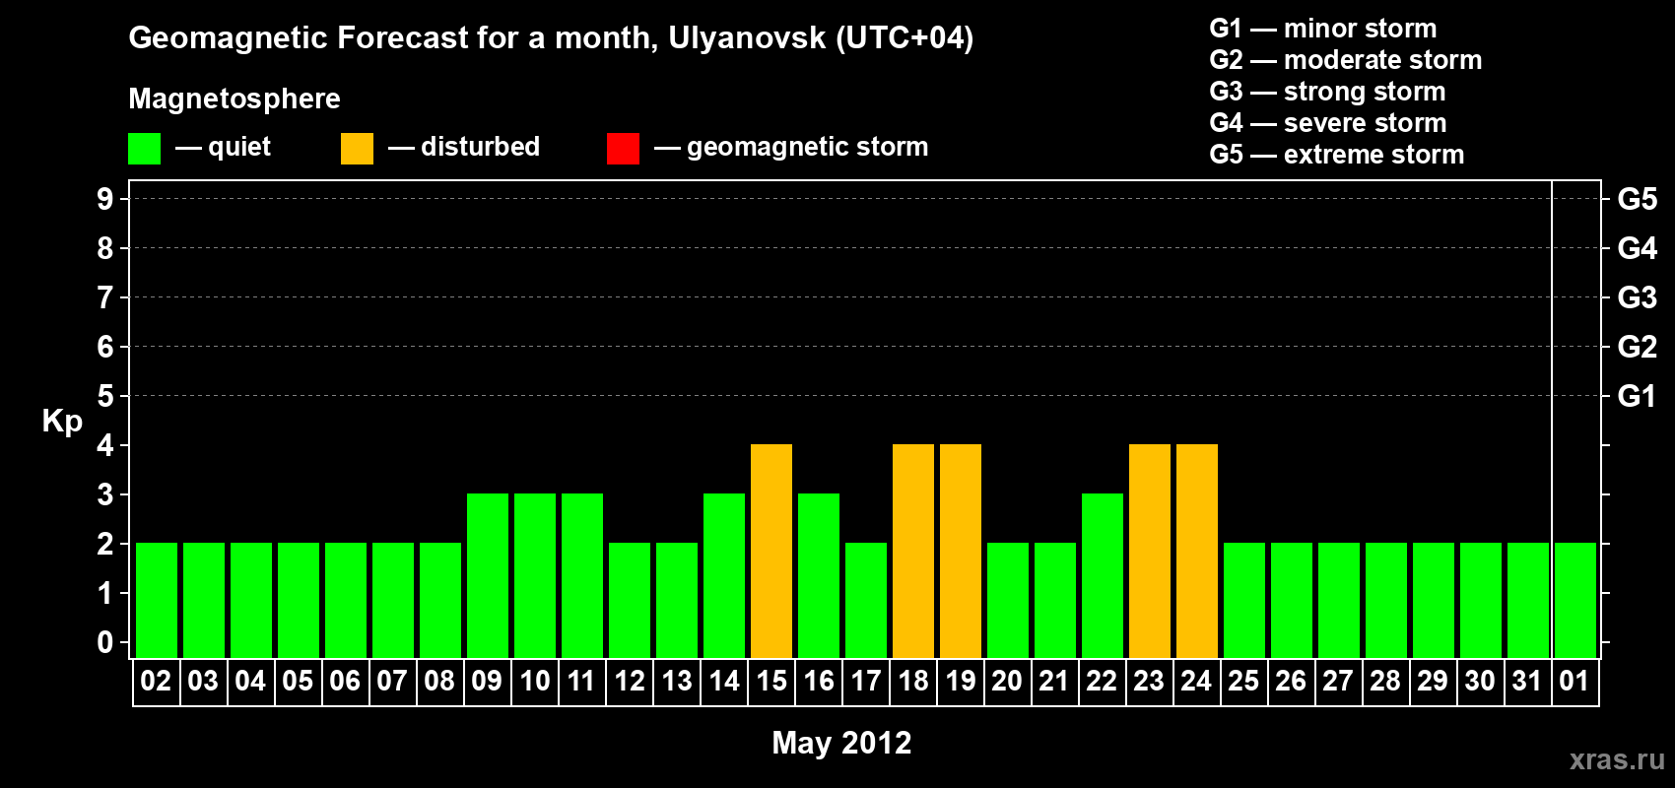Click the 'disturbed' legend text
Screen dimensions: 1675x788
pyautogui.click(x=481, y=147)
